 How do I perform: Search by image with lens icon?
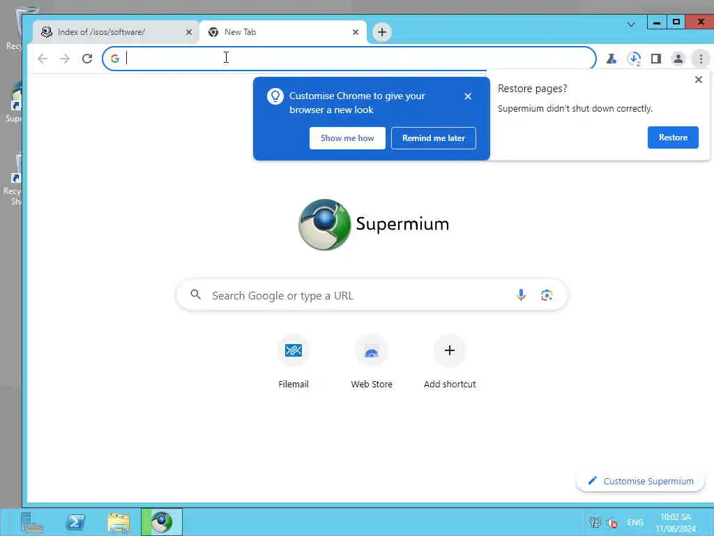(x=547, y=295)
